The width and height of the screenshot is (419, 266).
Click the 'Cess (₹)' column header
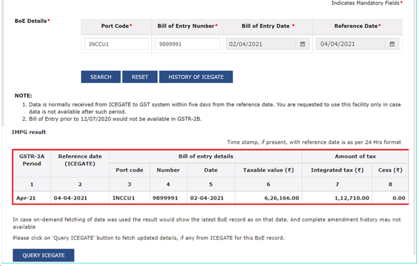click(x=390, y=170)
